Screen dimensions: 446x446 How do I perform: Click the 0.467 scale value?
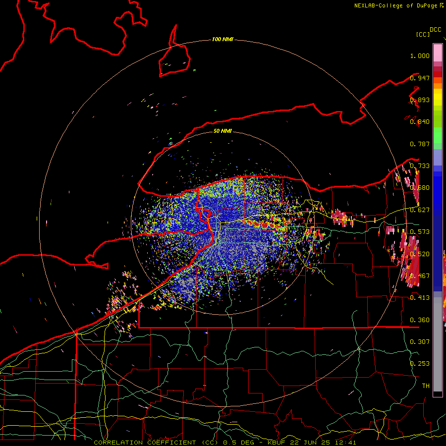(x=420, y=276)
